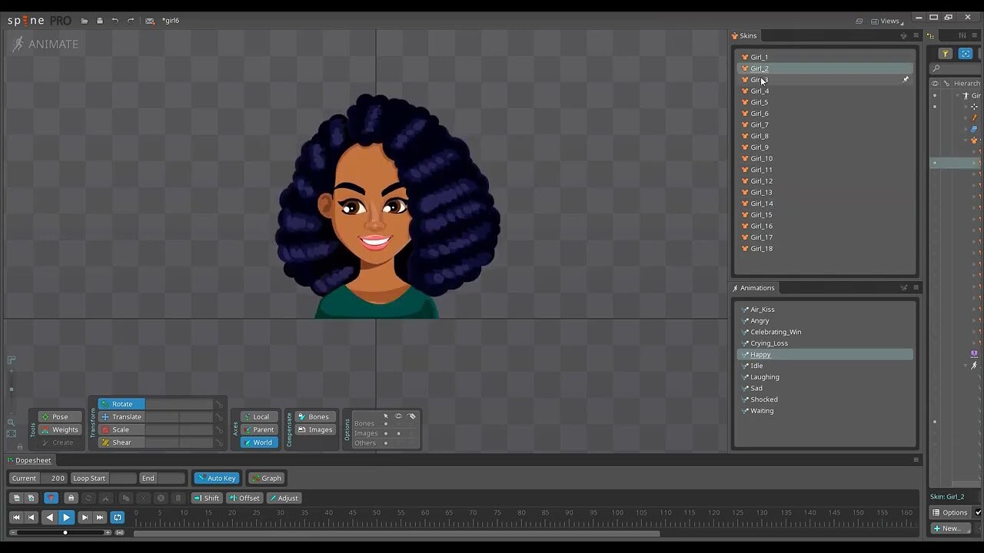The image size is (984, 553).
Task: Enable Auto Key recording
Action: (217, 478)
